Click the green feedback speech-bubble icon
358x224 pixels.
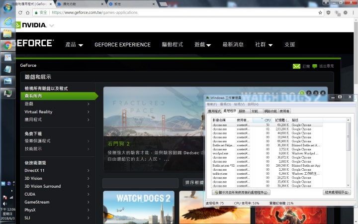click(x=315, y=66)
